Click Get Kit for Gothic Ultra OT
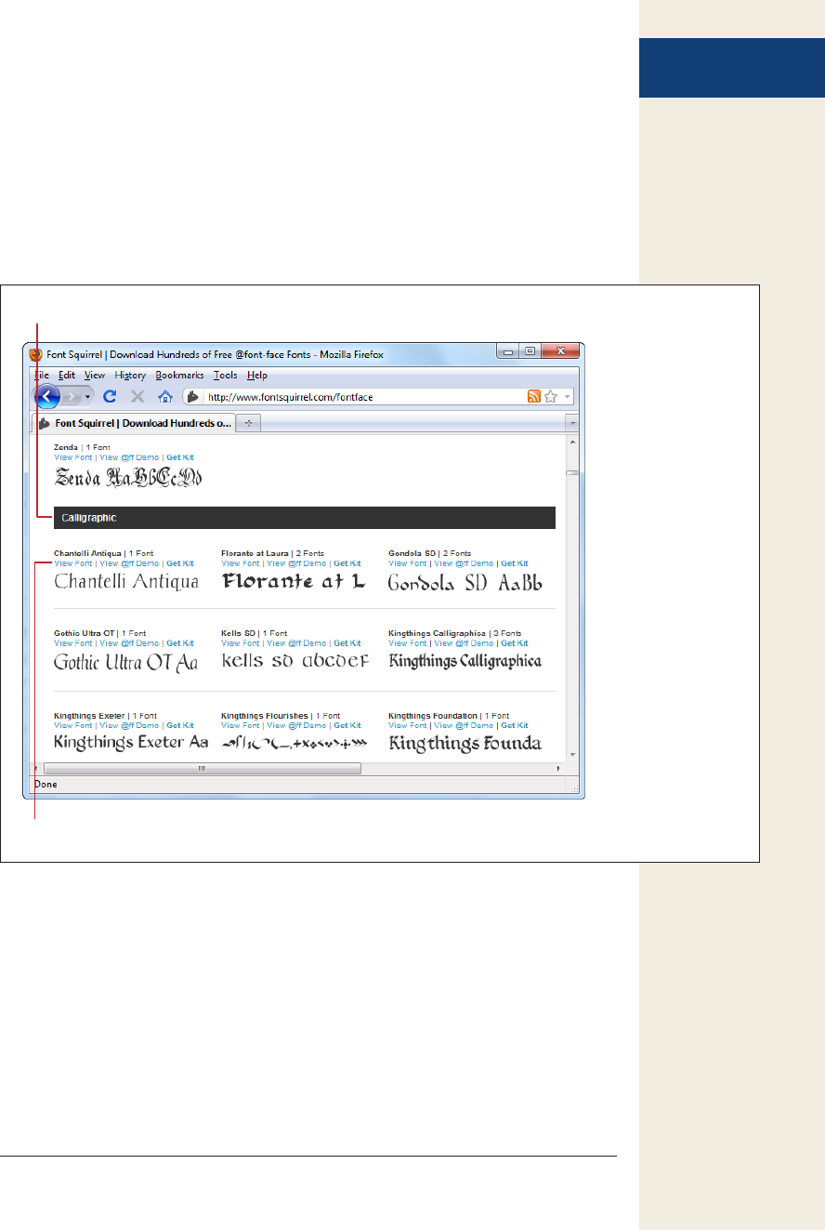Viewport: 825px width, 1230px height. [x=180, y=643]
